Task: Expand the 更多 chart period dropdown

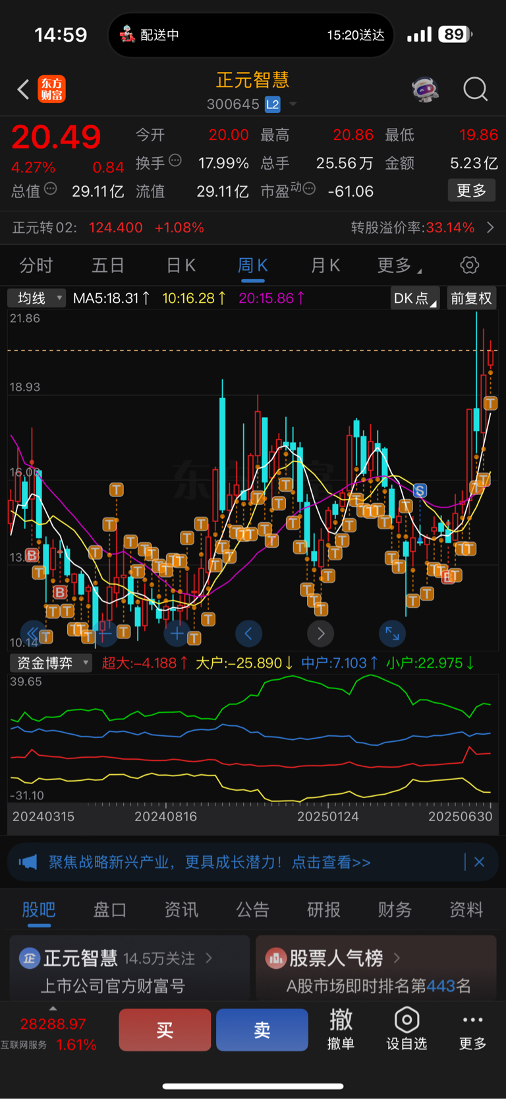Action: tap(399, 265)
